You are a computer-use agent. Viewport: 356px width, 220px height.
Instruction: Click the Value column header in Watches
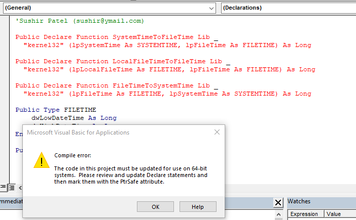coord(340,214)
